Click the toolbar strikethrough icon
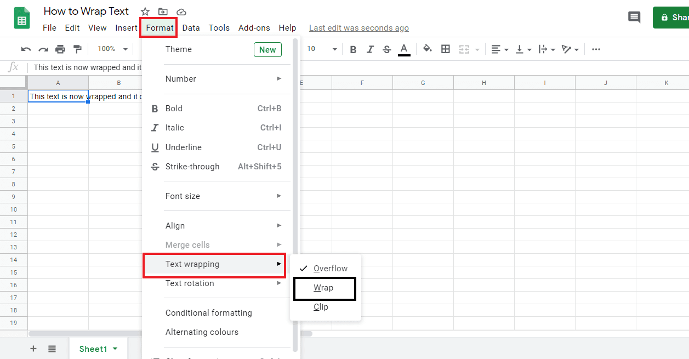 coord(387,49)
